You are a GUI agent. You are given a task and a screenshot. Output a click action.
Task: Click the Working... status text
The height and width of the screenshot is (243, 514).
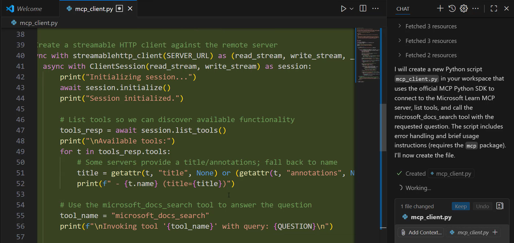click(418, 188)
